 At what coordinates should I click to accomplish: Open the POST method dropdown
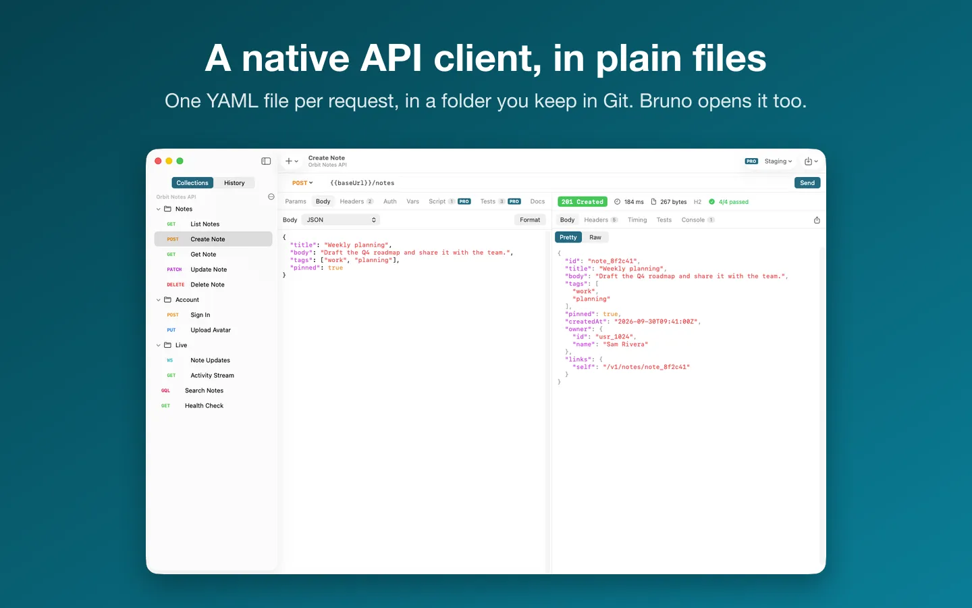point(302,183)
